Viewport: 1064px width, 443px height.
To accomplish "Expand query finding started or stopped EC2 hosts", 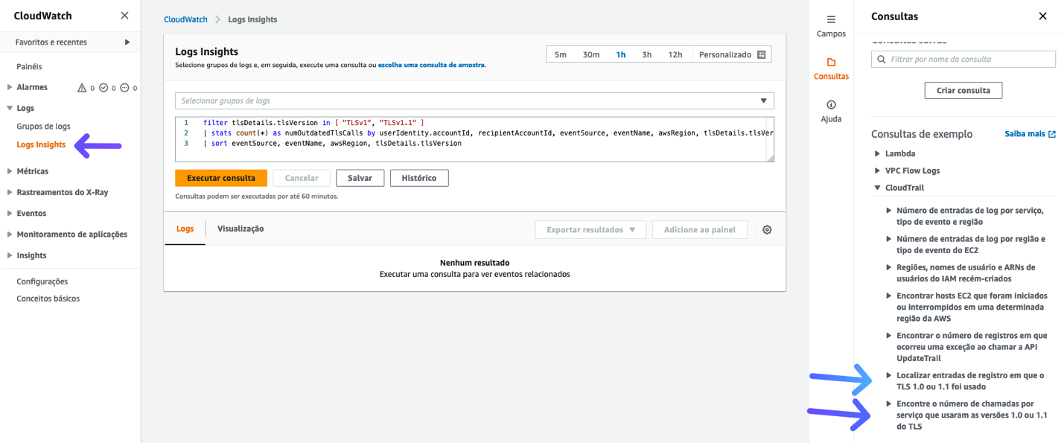I will click(889, 296).
